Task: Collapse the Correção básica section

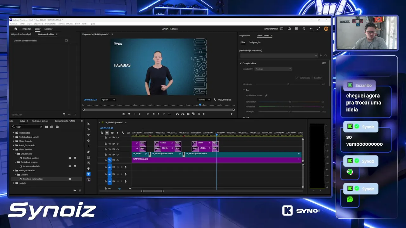Action: tap(240, 63)
